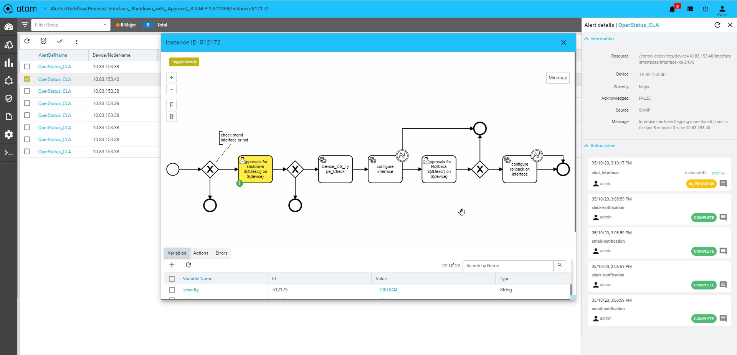Collapse the Action taken section
This screenshot has height=355, width=737.
point(600,146)
